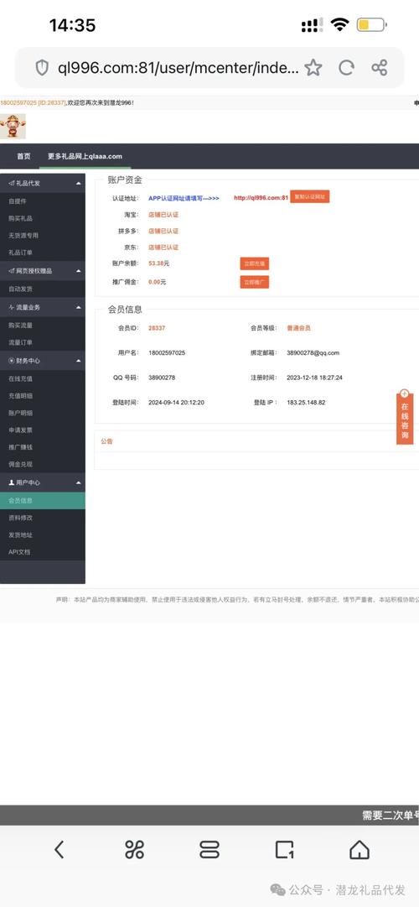Click the 立即充值 button
Viewport: 419px width, 907px height.
tap(254, 263)
